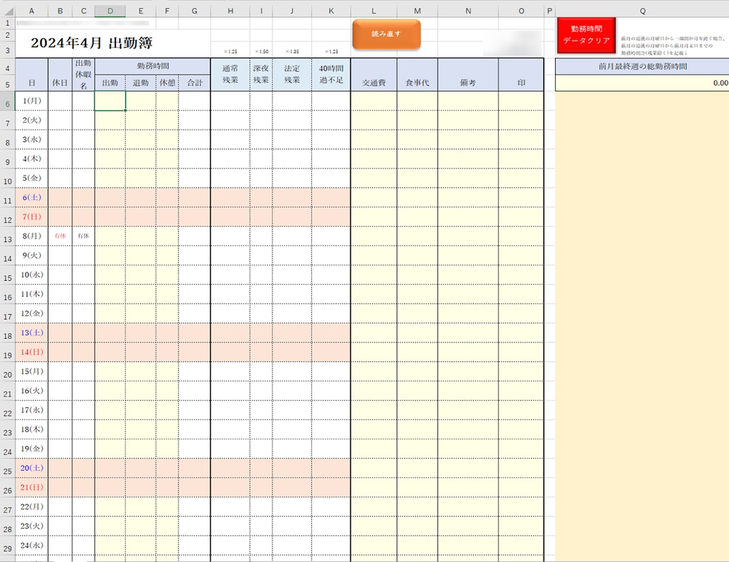
Task: Select the 7(日) date cell
Action: click(32, 216)
